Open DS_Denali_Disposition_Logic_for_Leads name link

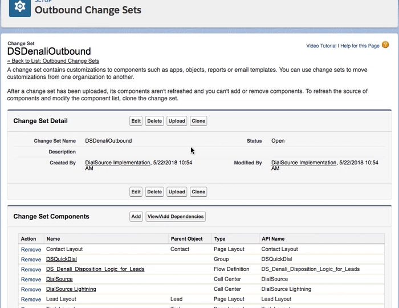(x=95, y=269)
